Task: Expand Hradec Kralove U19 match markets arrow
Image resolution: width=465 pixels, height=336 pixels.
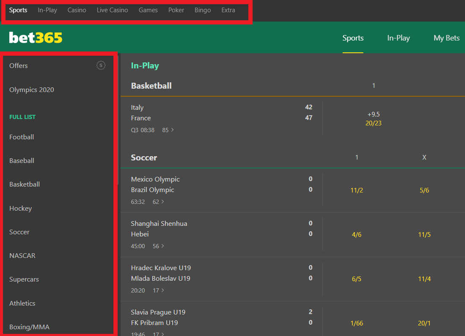Action: pos(162,290)
